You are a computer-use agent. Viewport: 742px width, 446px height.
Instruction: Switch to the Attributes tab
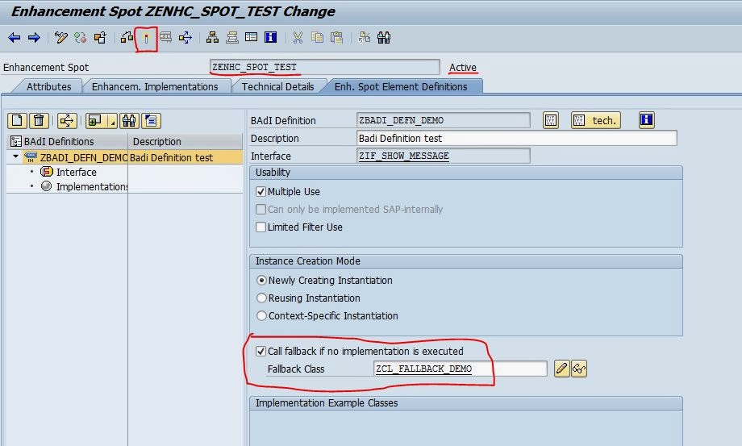pyautogui.click(x=48, y=86)
